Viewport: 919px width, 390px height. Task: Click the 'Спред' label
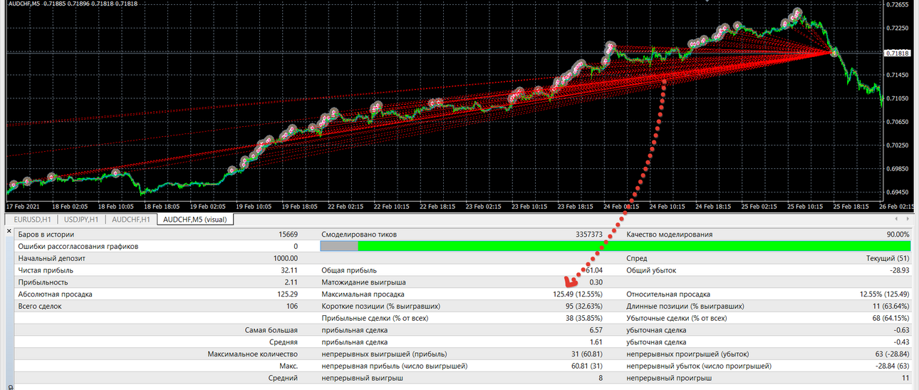636,258
